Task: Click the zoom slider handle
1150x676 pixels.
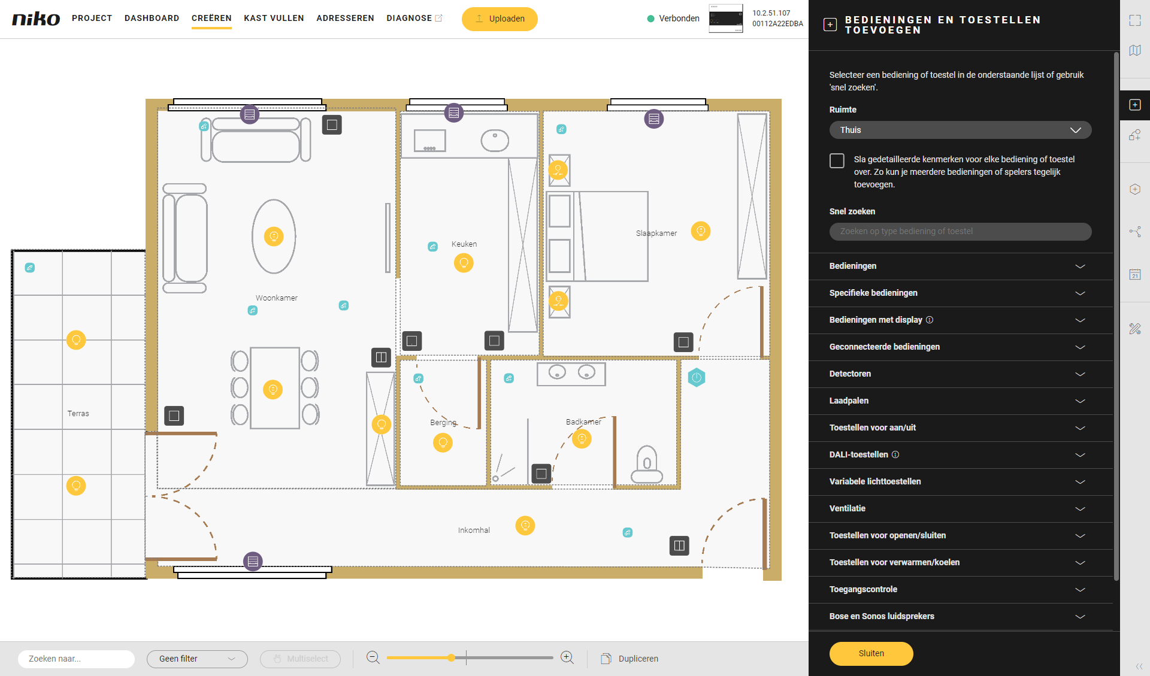Action: pos(451,657)
